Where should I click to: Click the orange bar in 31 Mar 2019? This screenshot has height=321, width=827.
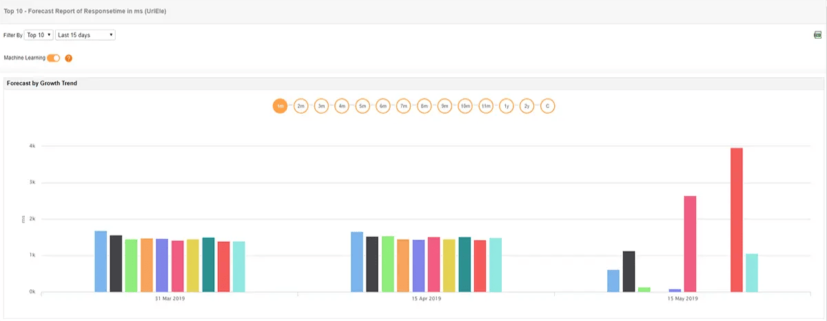click(147, 265)
